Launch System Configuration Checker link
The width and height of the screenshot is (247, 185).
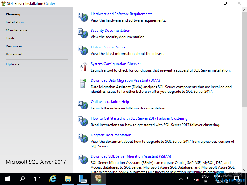[115, 64]
